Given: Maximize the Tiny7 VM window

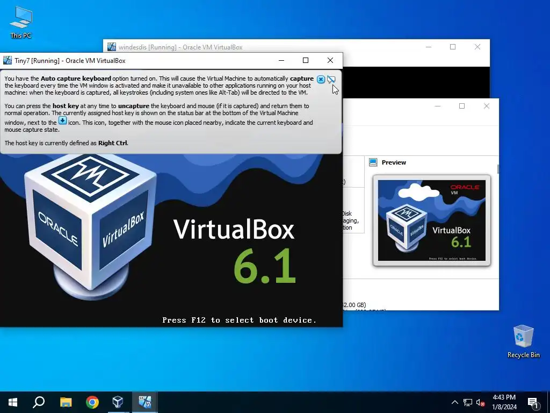Looking at the screenshot, I should point(306,60).
